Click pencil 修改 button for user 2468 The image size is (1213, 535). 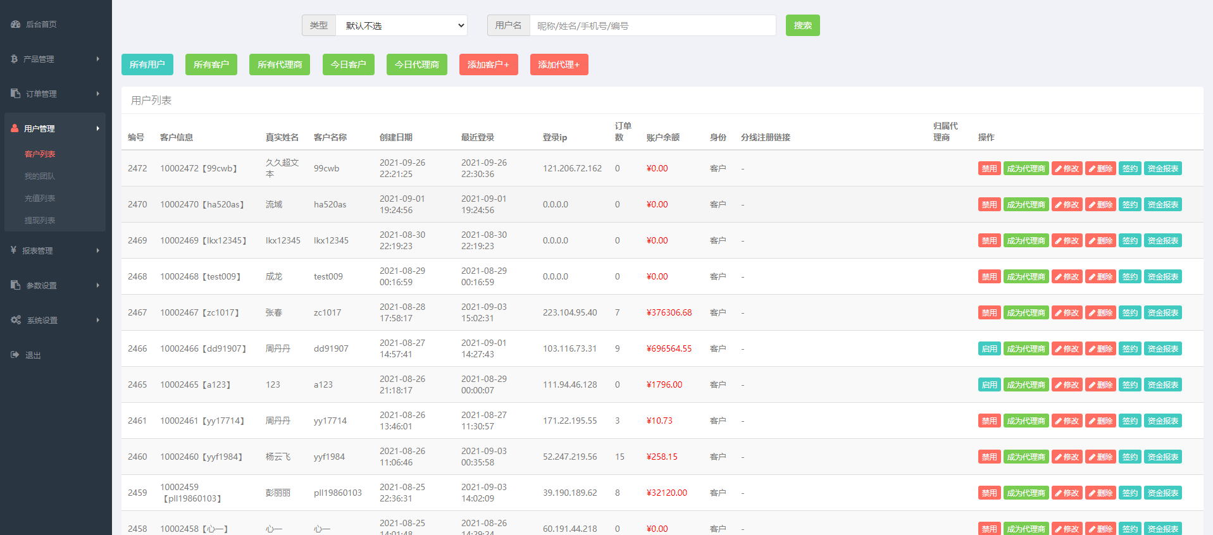[1067, 276]
